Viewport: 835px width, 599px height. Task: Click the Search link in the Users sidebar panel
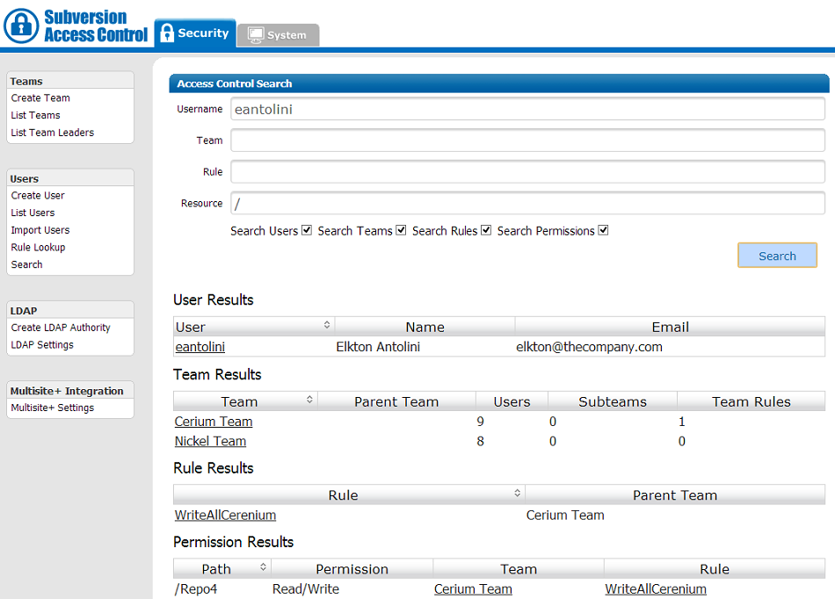tap(26, 264)
